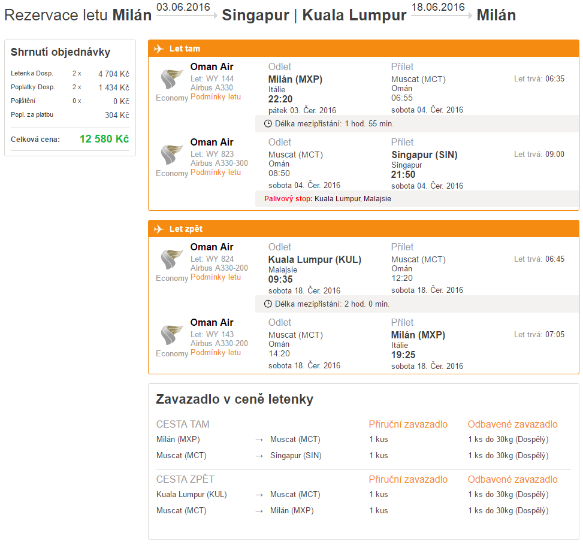The image size is (583, 545).
Task: Open Podmínky letu for flight WY 143
Action: 216,353
